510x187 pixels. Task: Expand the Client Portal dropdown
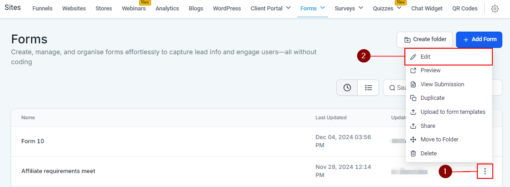(x=288, y=8)
